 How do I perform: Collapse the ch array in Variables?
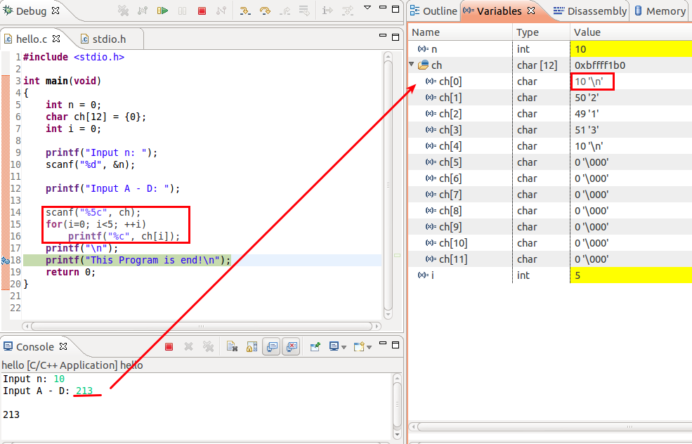(411, 65)
